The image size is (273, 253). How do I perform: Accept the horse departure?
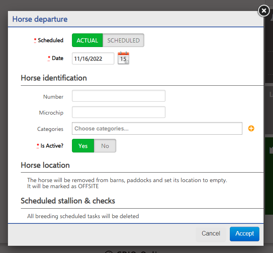tap(245, 234)
